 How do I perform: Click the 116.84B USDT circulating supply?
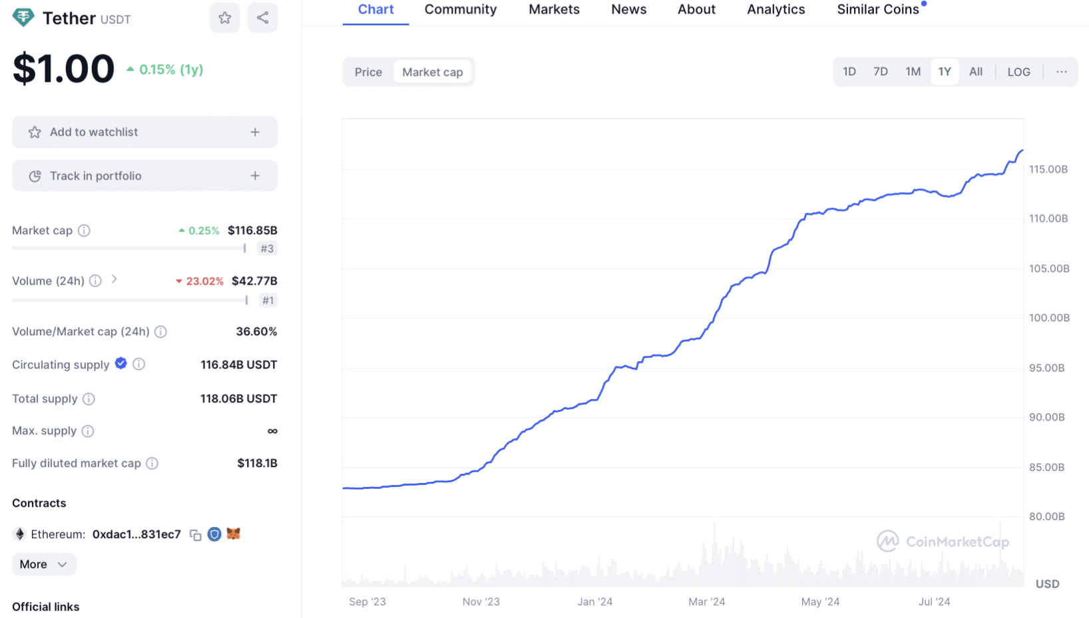pyautogui.click(x=239, y=365)
